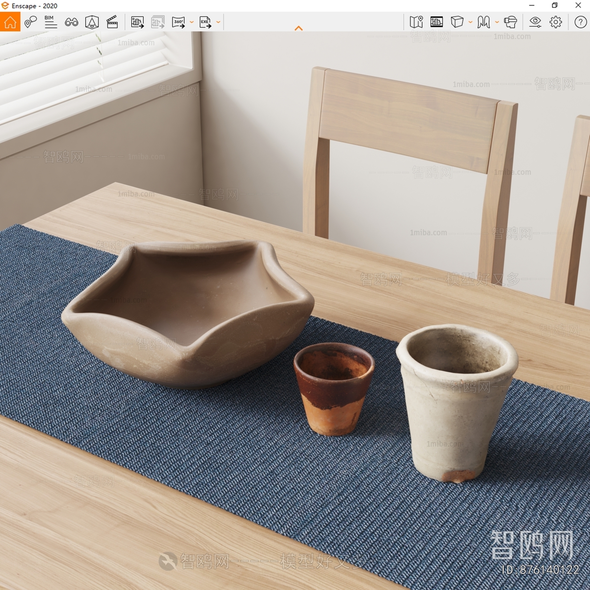Open the help question mark
The width and height of the screenshot is (590, 590).
581,22
